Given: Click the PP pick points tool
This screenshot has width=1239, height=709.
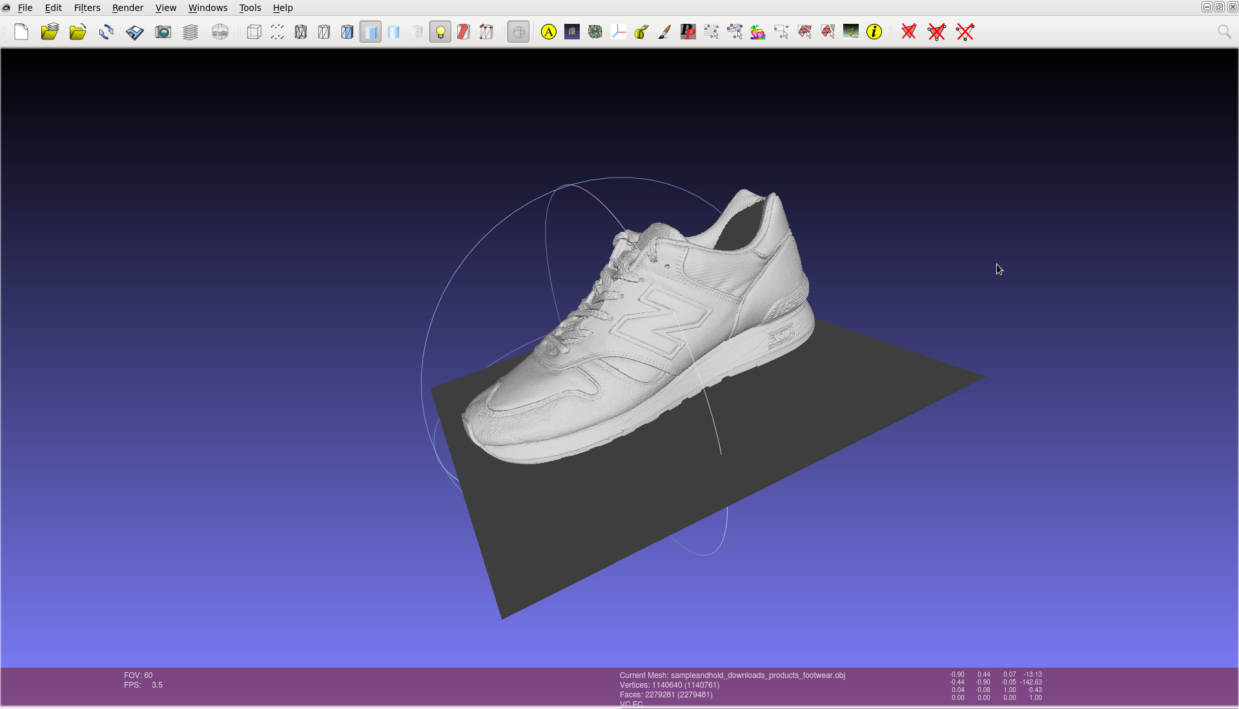Looking at the screenshot, I should click(x=688, y=32).
